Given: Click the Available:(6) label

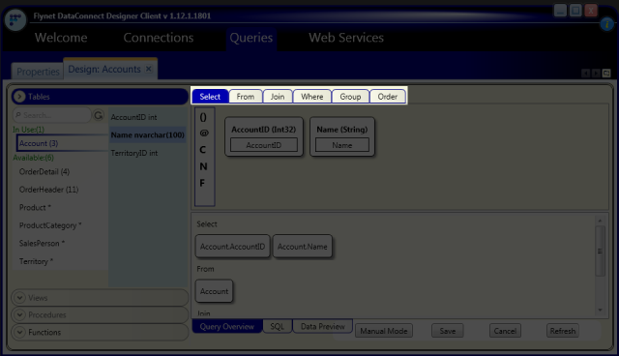Looking at the screenshot, I should click(x=33, y=158).
